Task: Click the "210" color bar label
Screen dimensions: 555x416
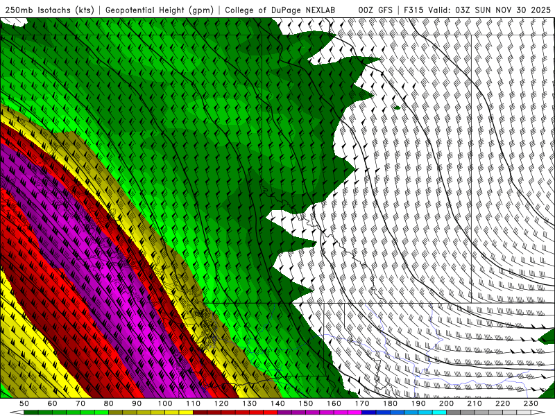Action: coord(475,404)
